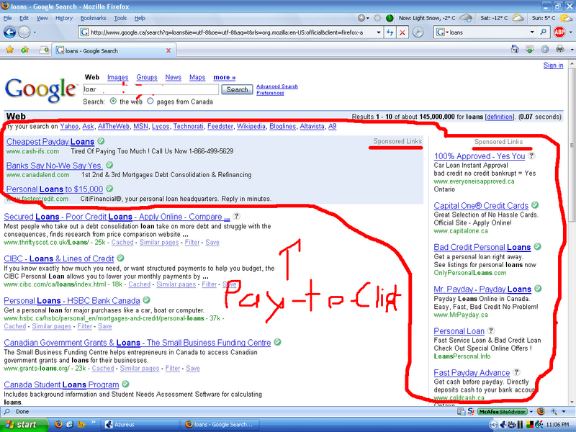This screenshot has height=432, width=576.
Task: Open bookmarks with the yellow star icon
Action: (9, 50)
